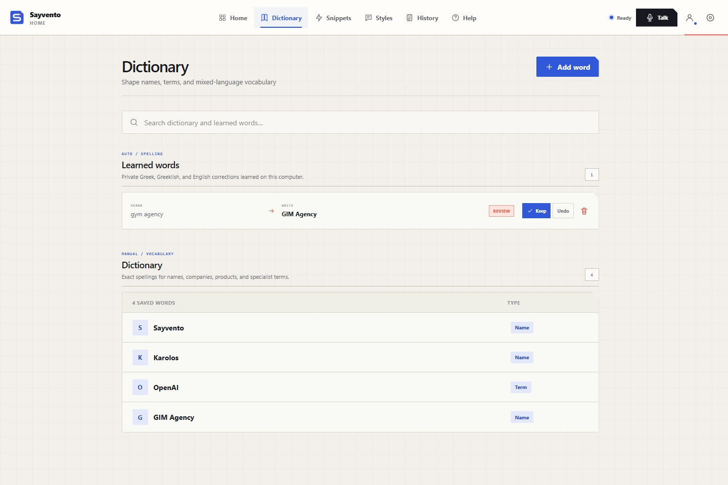Click the Ready status indicator

[x=620, y=18]
